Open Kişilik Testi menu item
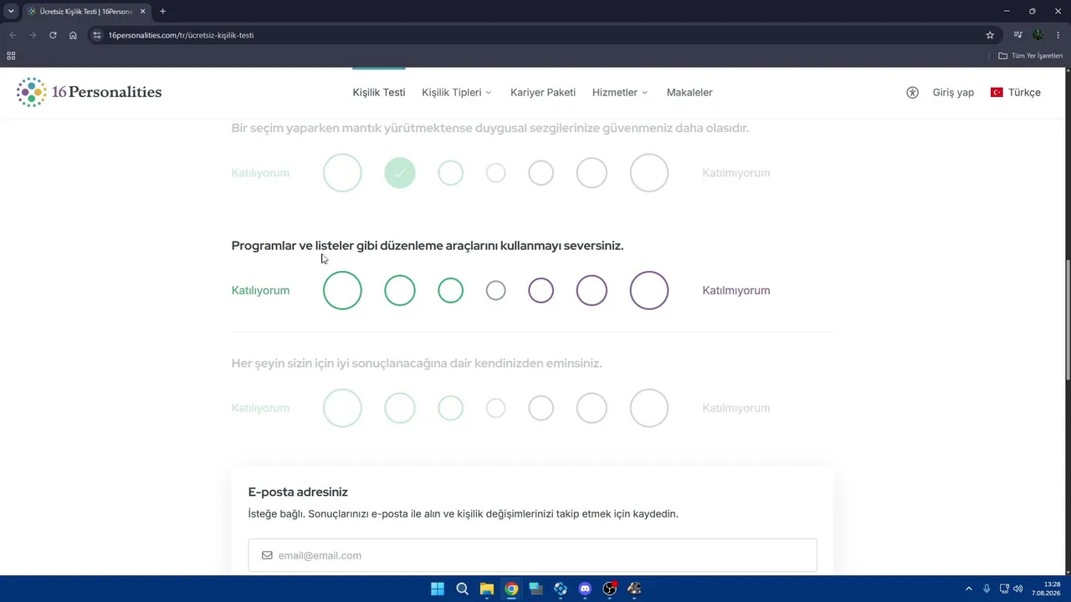The width and height of the screenshot is (1071, 602). click(379, 93)
